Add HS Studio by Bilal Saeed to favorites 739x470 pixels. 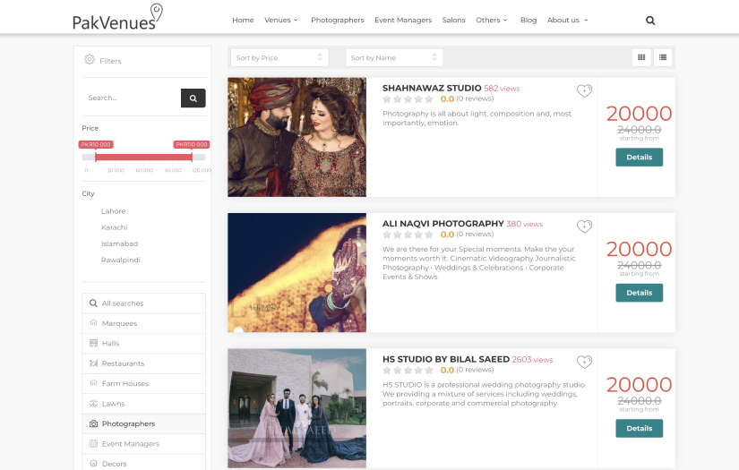click(x=584, y=362)
